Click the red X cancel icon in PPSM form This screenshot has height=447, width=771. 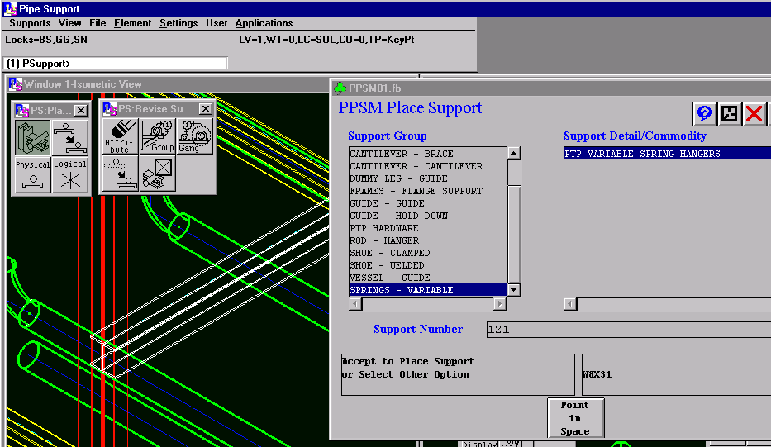[754, 114]
